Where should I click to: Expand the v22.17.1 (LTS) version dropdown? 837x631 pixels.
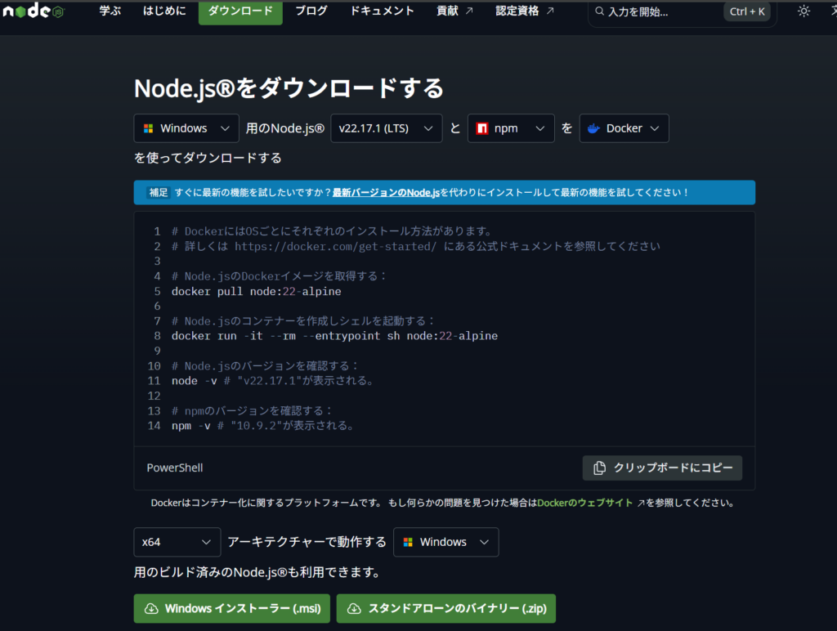pos(387,128)
